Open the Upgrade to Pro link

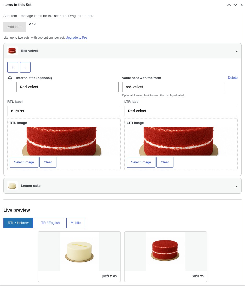pyautogui.click(x=76, y=37)
